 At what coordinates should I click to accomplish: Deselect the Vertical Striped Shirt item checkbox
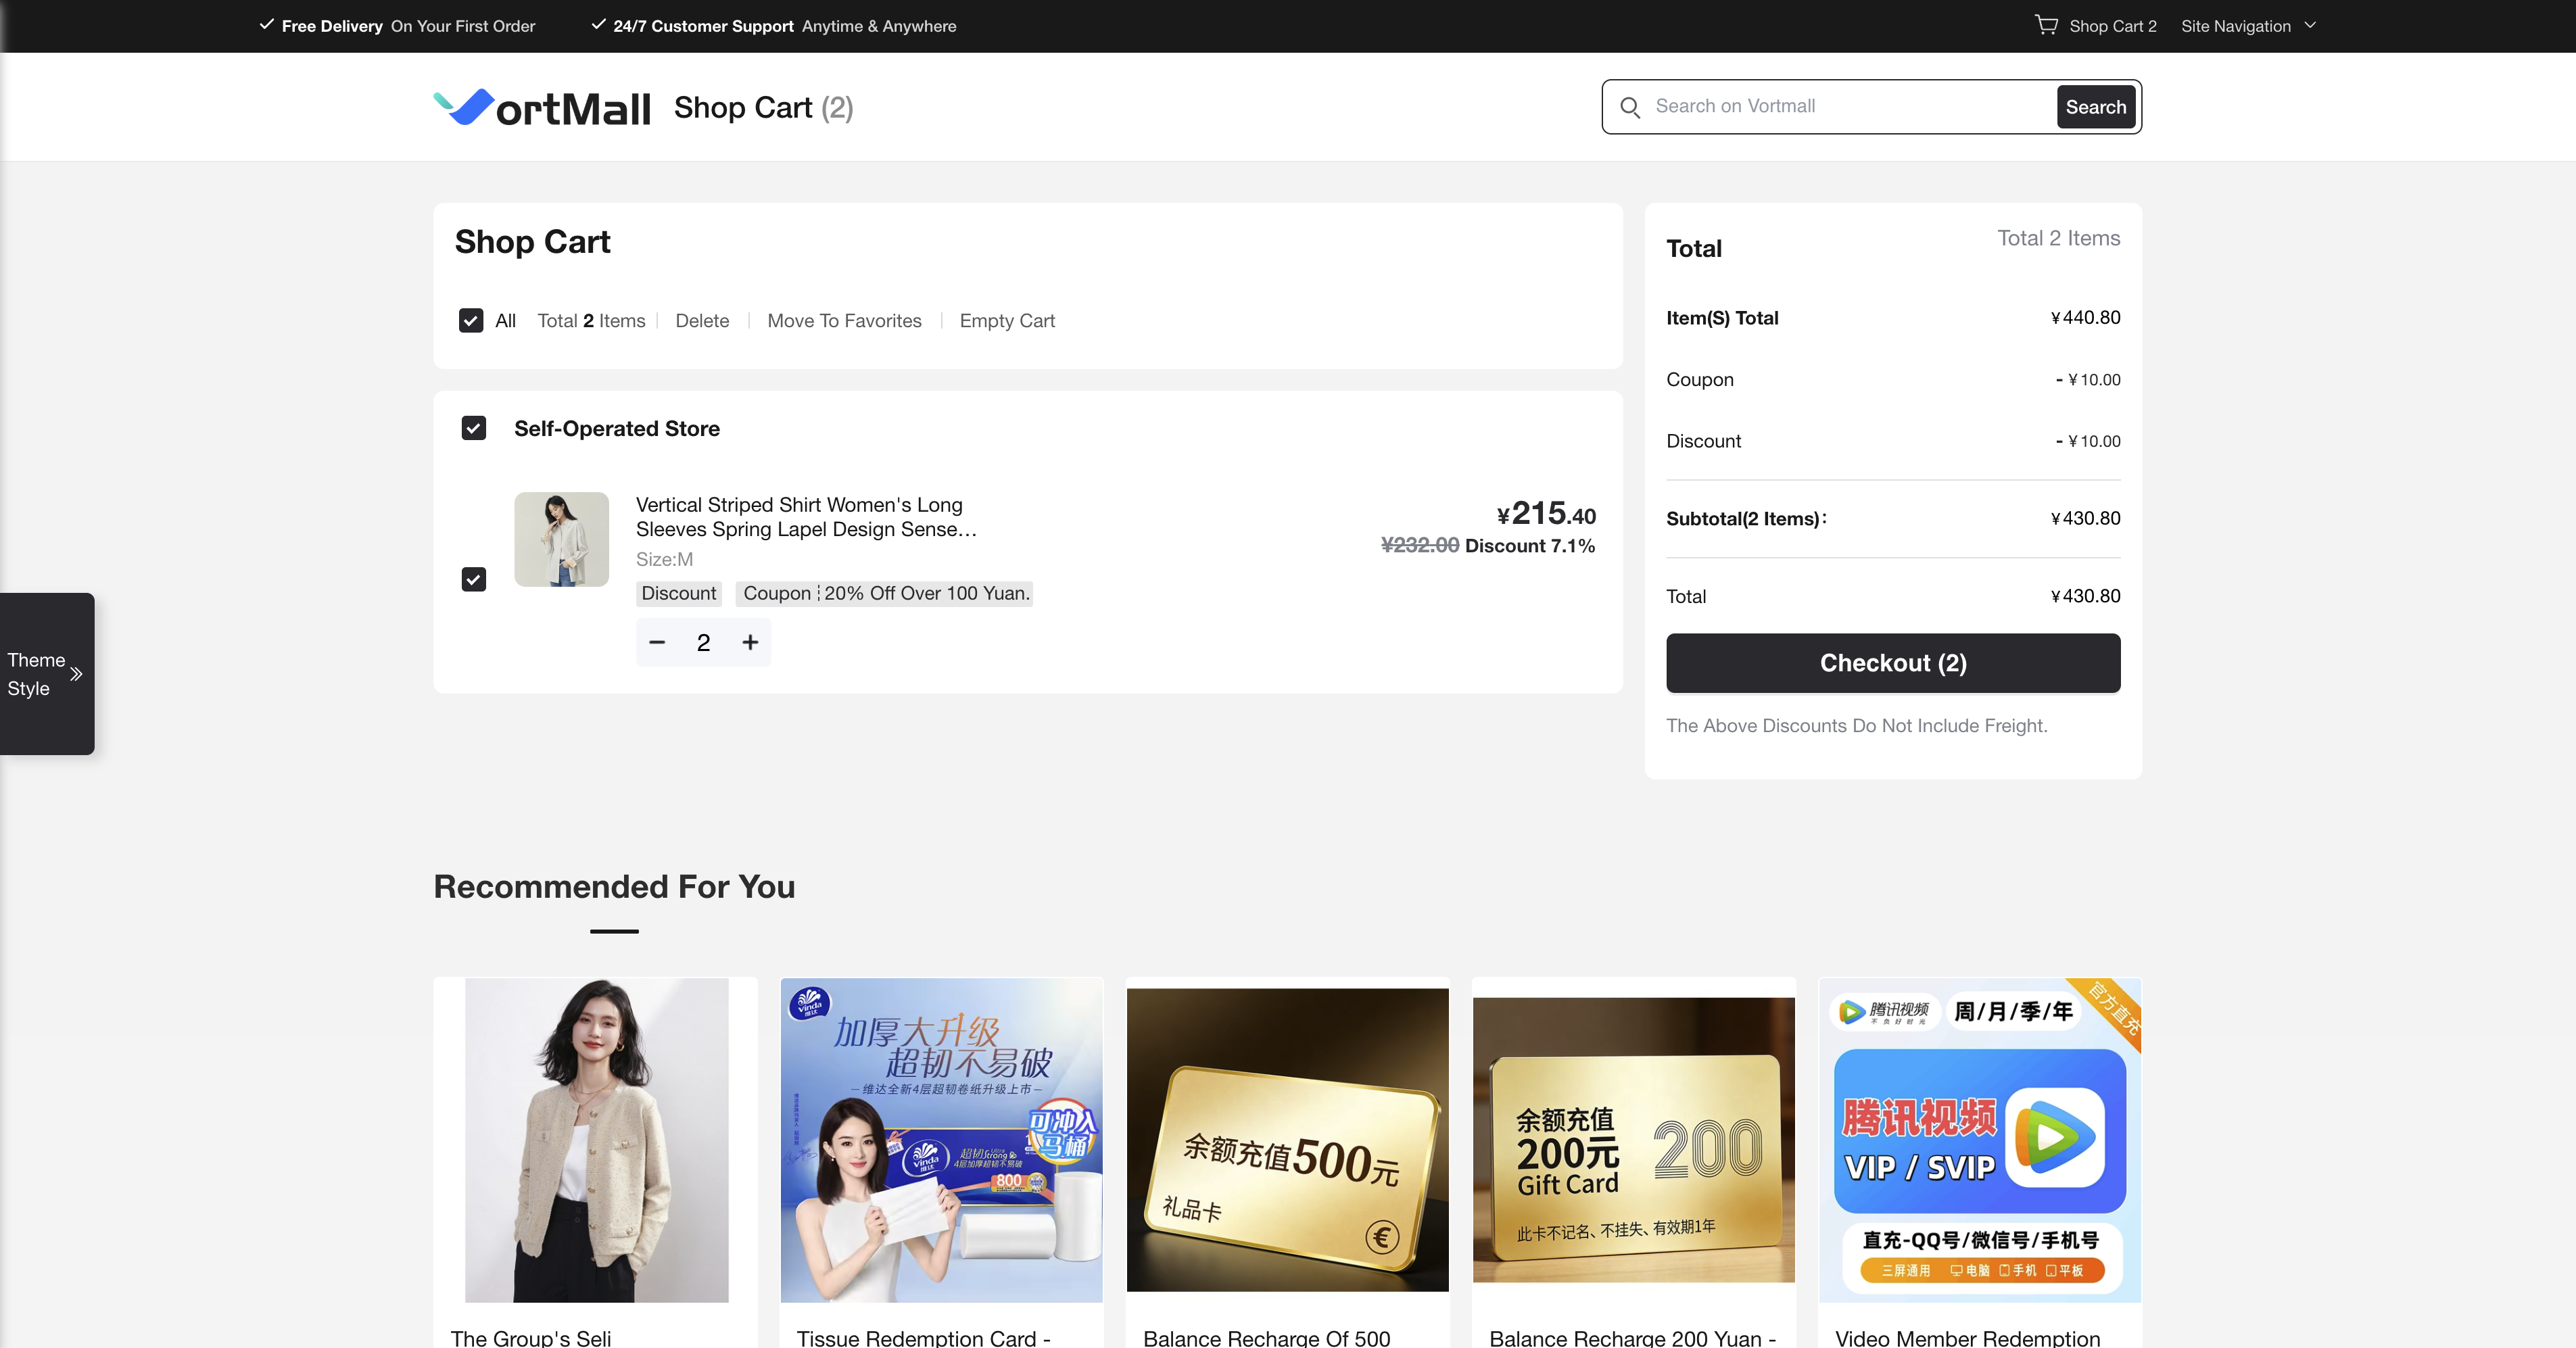tap(474, 579)
